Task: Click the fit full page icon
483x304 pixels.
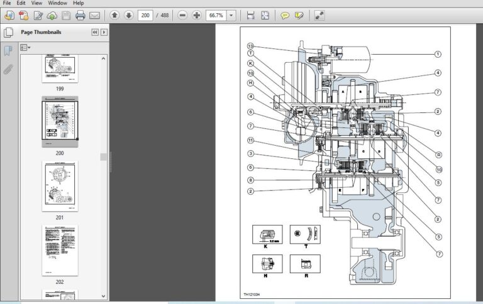Action: tap(265, 15)
